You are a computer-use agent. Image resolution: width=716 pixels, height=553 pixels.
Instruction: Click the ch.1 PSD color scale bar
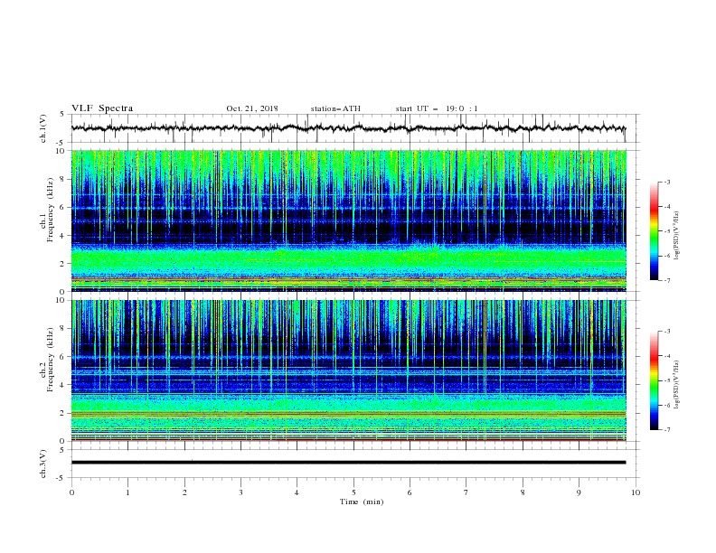click(x=654, y=231)
